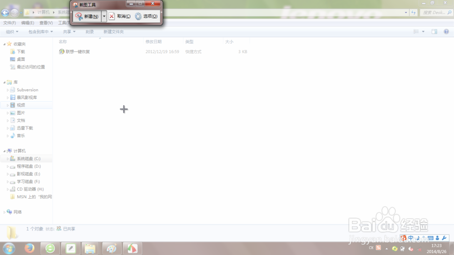Select 影视磁盘 (E:) drive
This screenshot has width=454, height=255.
pos(28,174)
